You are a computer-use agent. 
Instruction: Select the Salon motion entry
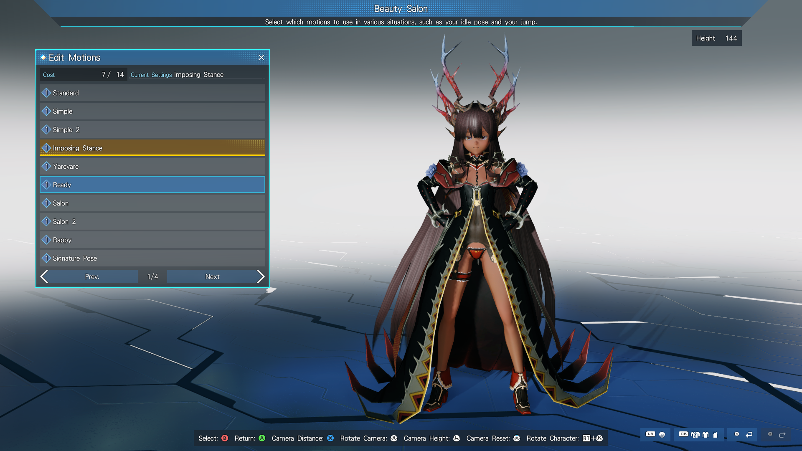click(152, 203)
